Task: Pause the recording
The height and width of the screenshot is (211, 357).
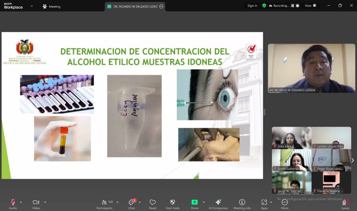Action: tap(293, 6)
